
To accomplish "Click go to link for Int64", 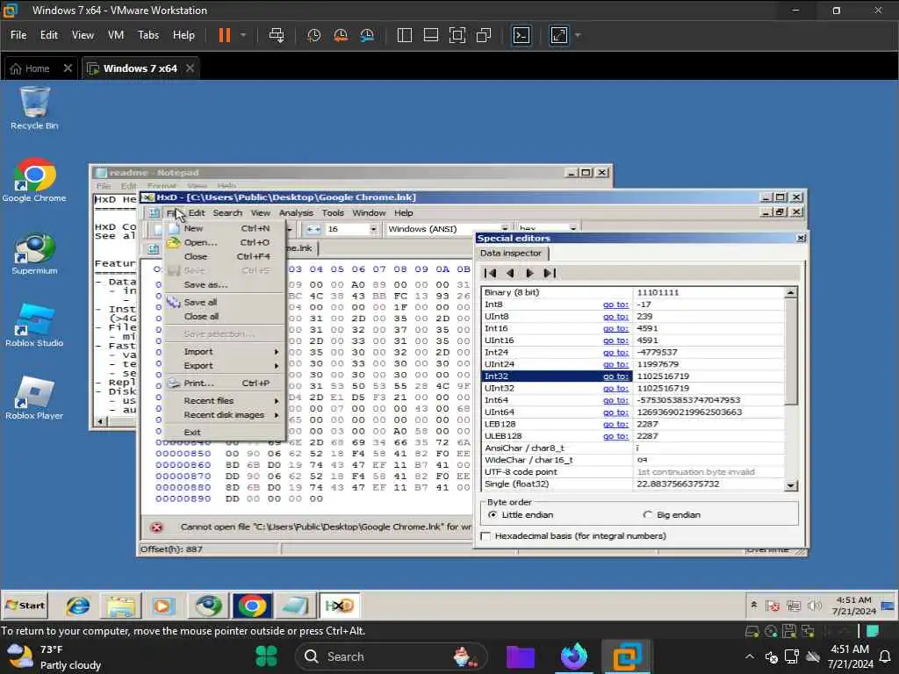I will (x=615, y=400).
